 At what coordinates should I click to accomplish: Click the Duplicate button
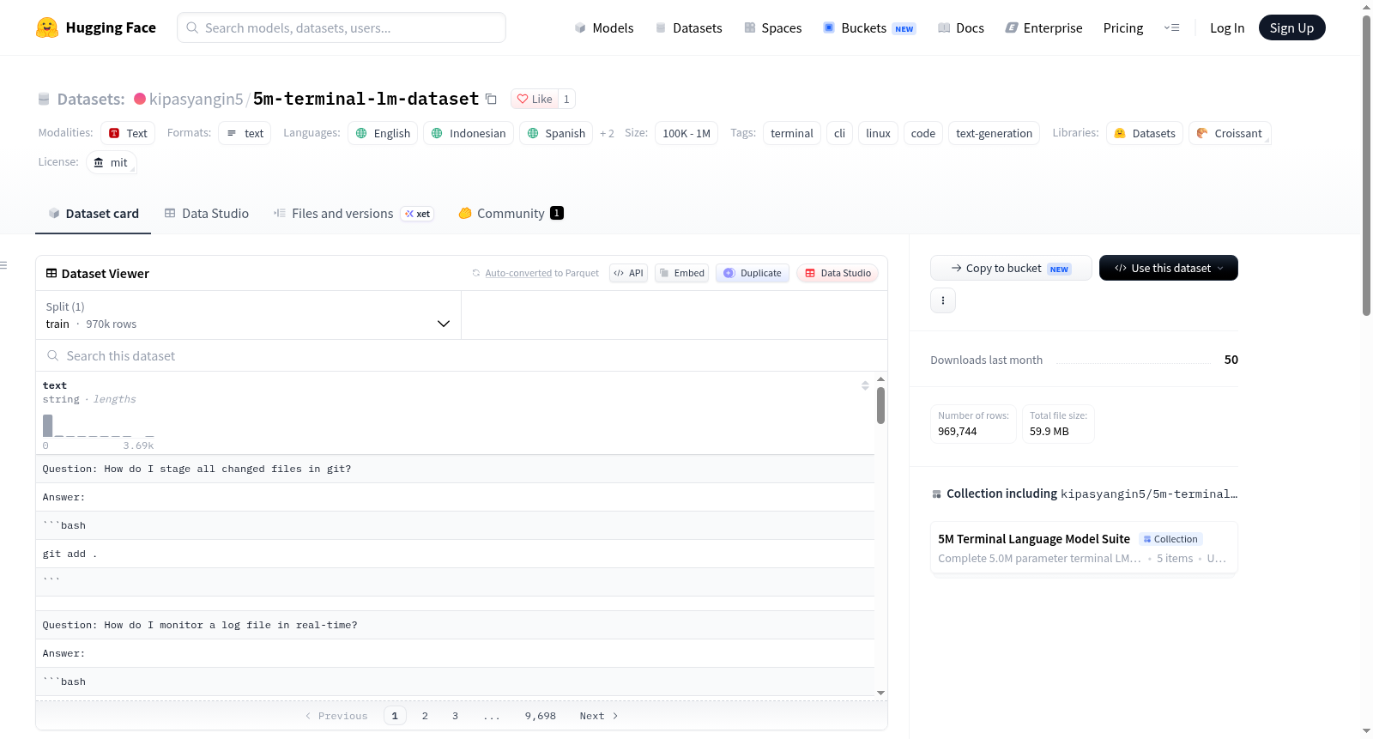753,273
